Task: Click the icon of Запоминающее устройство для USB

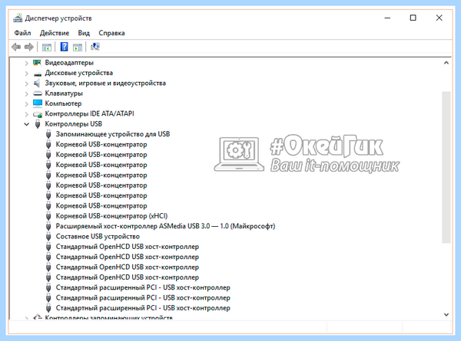Action: pos(48,134)
